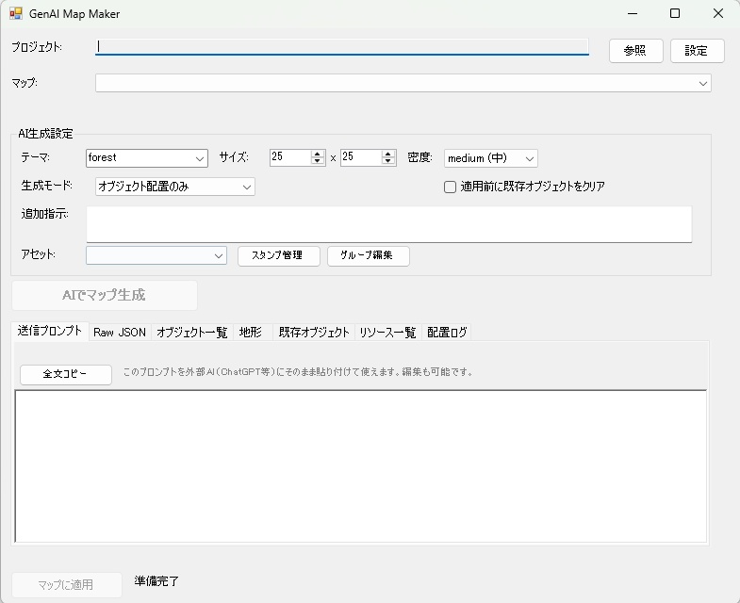Open the マップ dropdown list
The height and width of the screenshot is (603, 740).
click(x=403, y=83)
